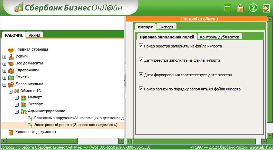This screenshot has width=273, height=150.
Task: Select Электронный реестр (Зарплатная ведомость) item
Action: 76,125
